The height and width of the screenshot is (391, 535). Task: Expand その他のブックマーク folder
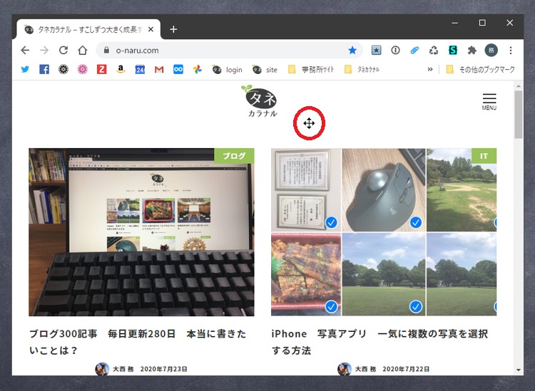pyautogui.click(x=480, y=70)
